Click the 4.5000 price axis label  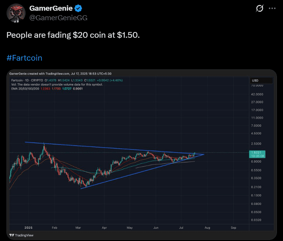pyautogui.click(x=256, y=133)
